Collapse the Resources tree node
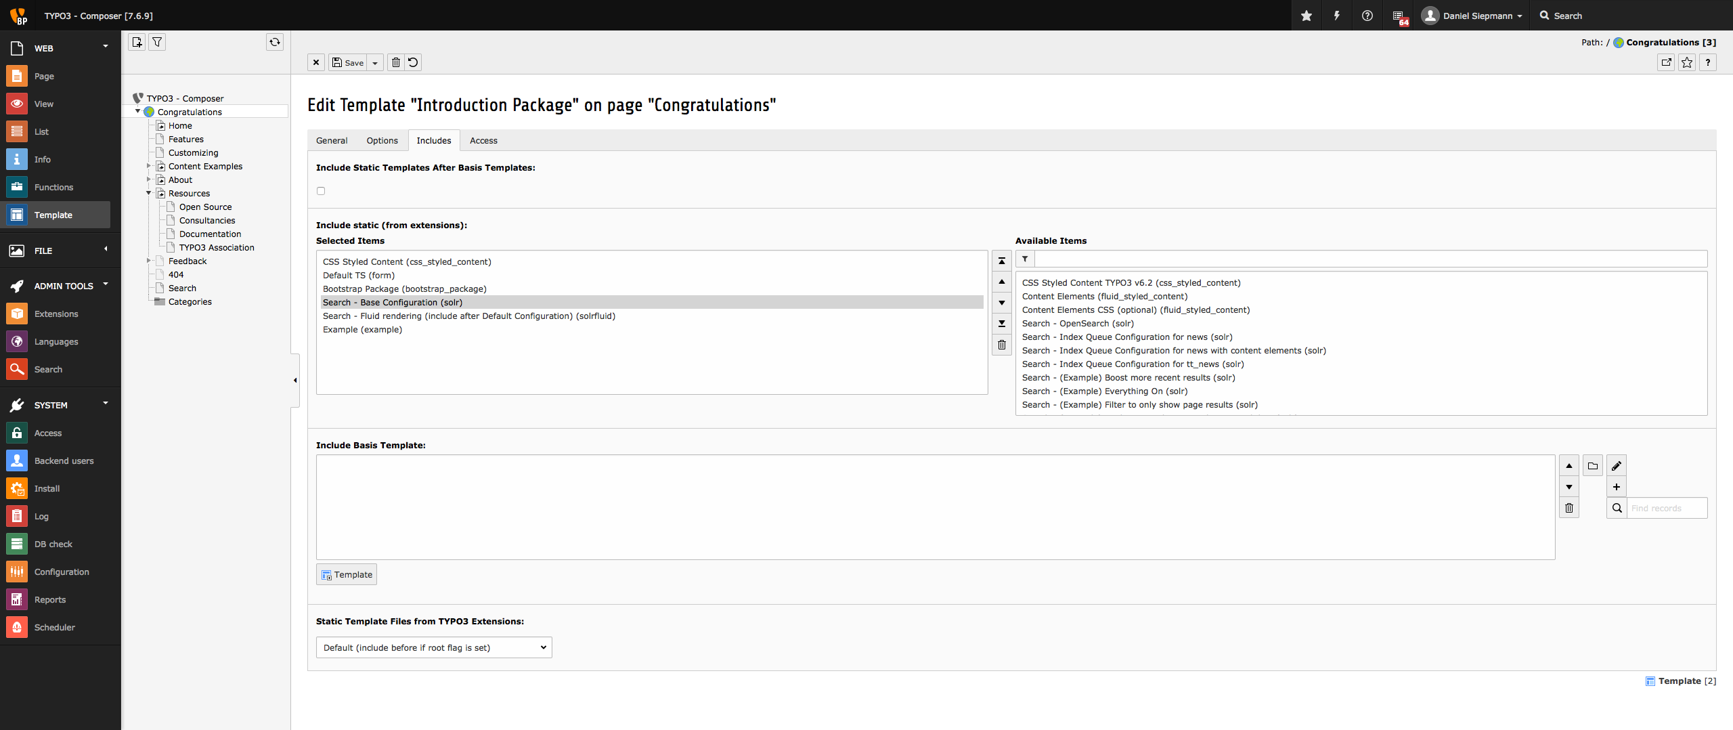1733x730 pixels. 149,193
